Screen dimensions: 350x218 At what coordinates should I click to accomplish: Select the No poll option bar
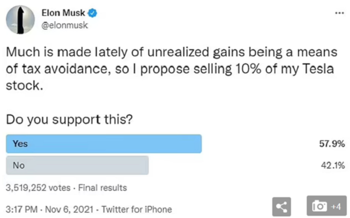(x=175, y=165)
